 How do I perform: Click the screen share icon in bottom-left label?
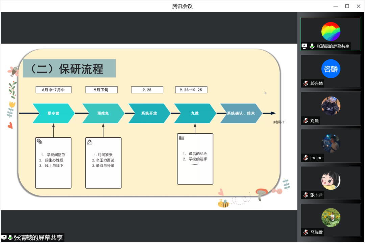4,238
